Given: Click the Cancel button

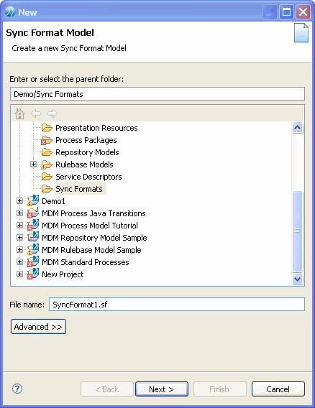Looking at the screenshot, I should point(278,389).
